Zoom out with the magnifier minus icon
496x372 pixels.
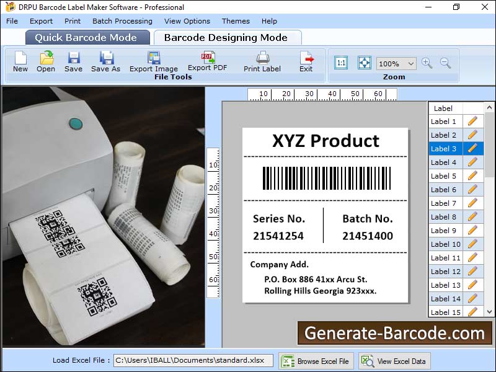(x=445, y=63)
